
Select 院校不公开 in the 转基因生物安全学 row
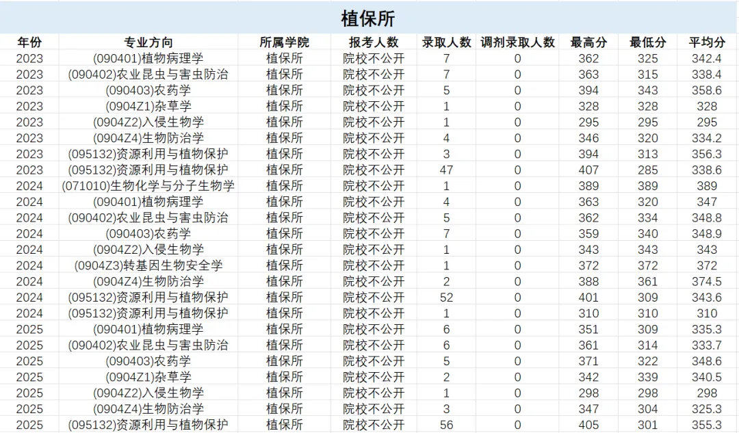(x=374, y=265)
